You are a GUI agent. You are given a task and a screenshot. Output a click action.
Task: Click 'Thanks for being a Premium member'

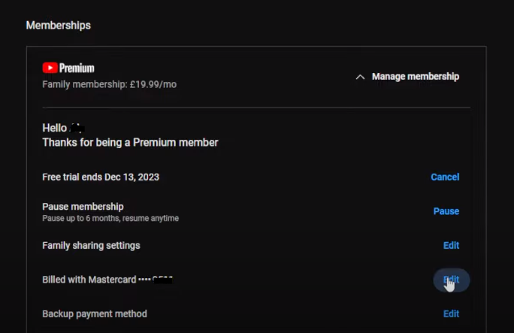(x=130, y=143)
